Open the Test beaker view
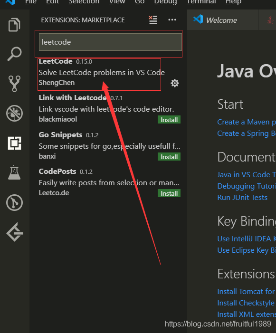276x333 pixels. [x=14, y=172]
